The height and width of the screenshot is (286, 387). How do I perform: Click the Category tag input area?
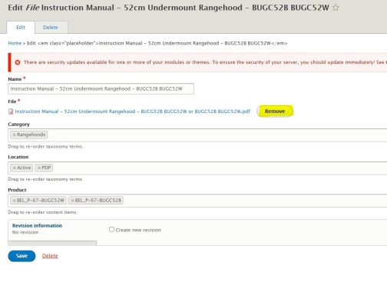click(x=197, y=135)
